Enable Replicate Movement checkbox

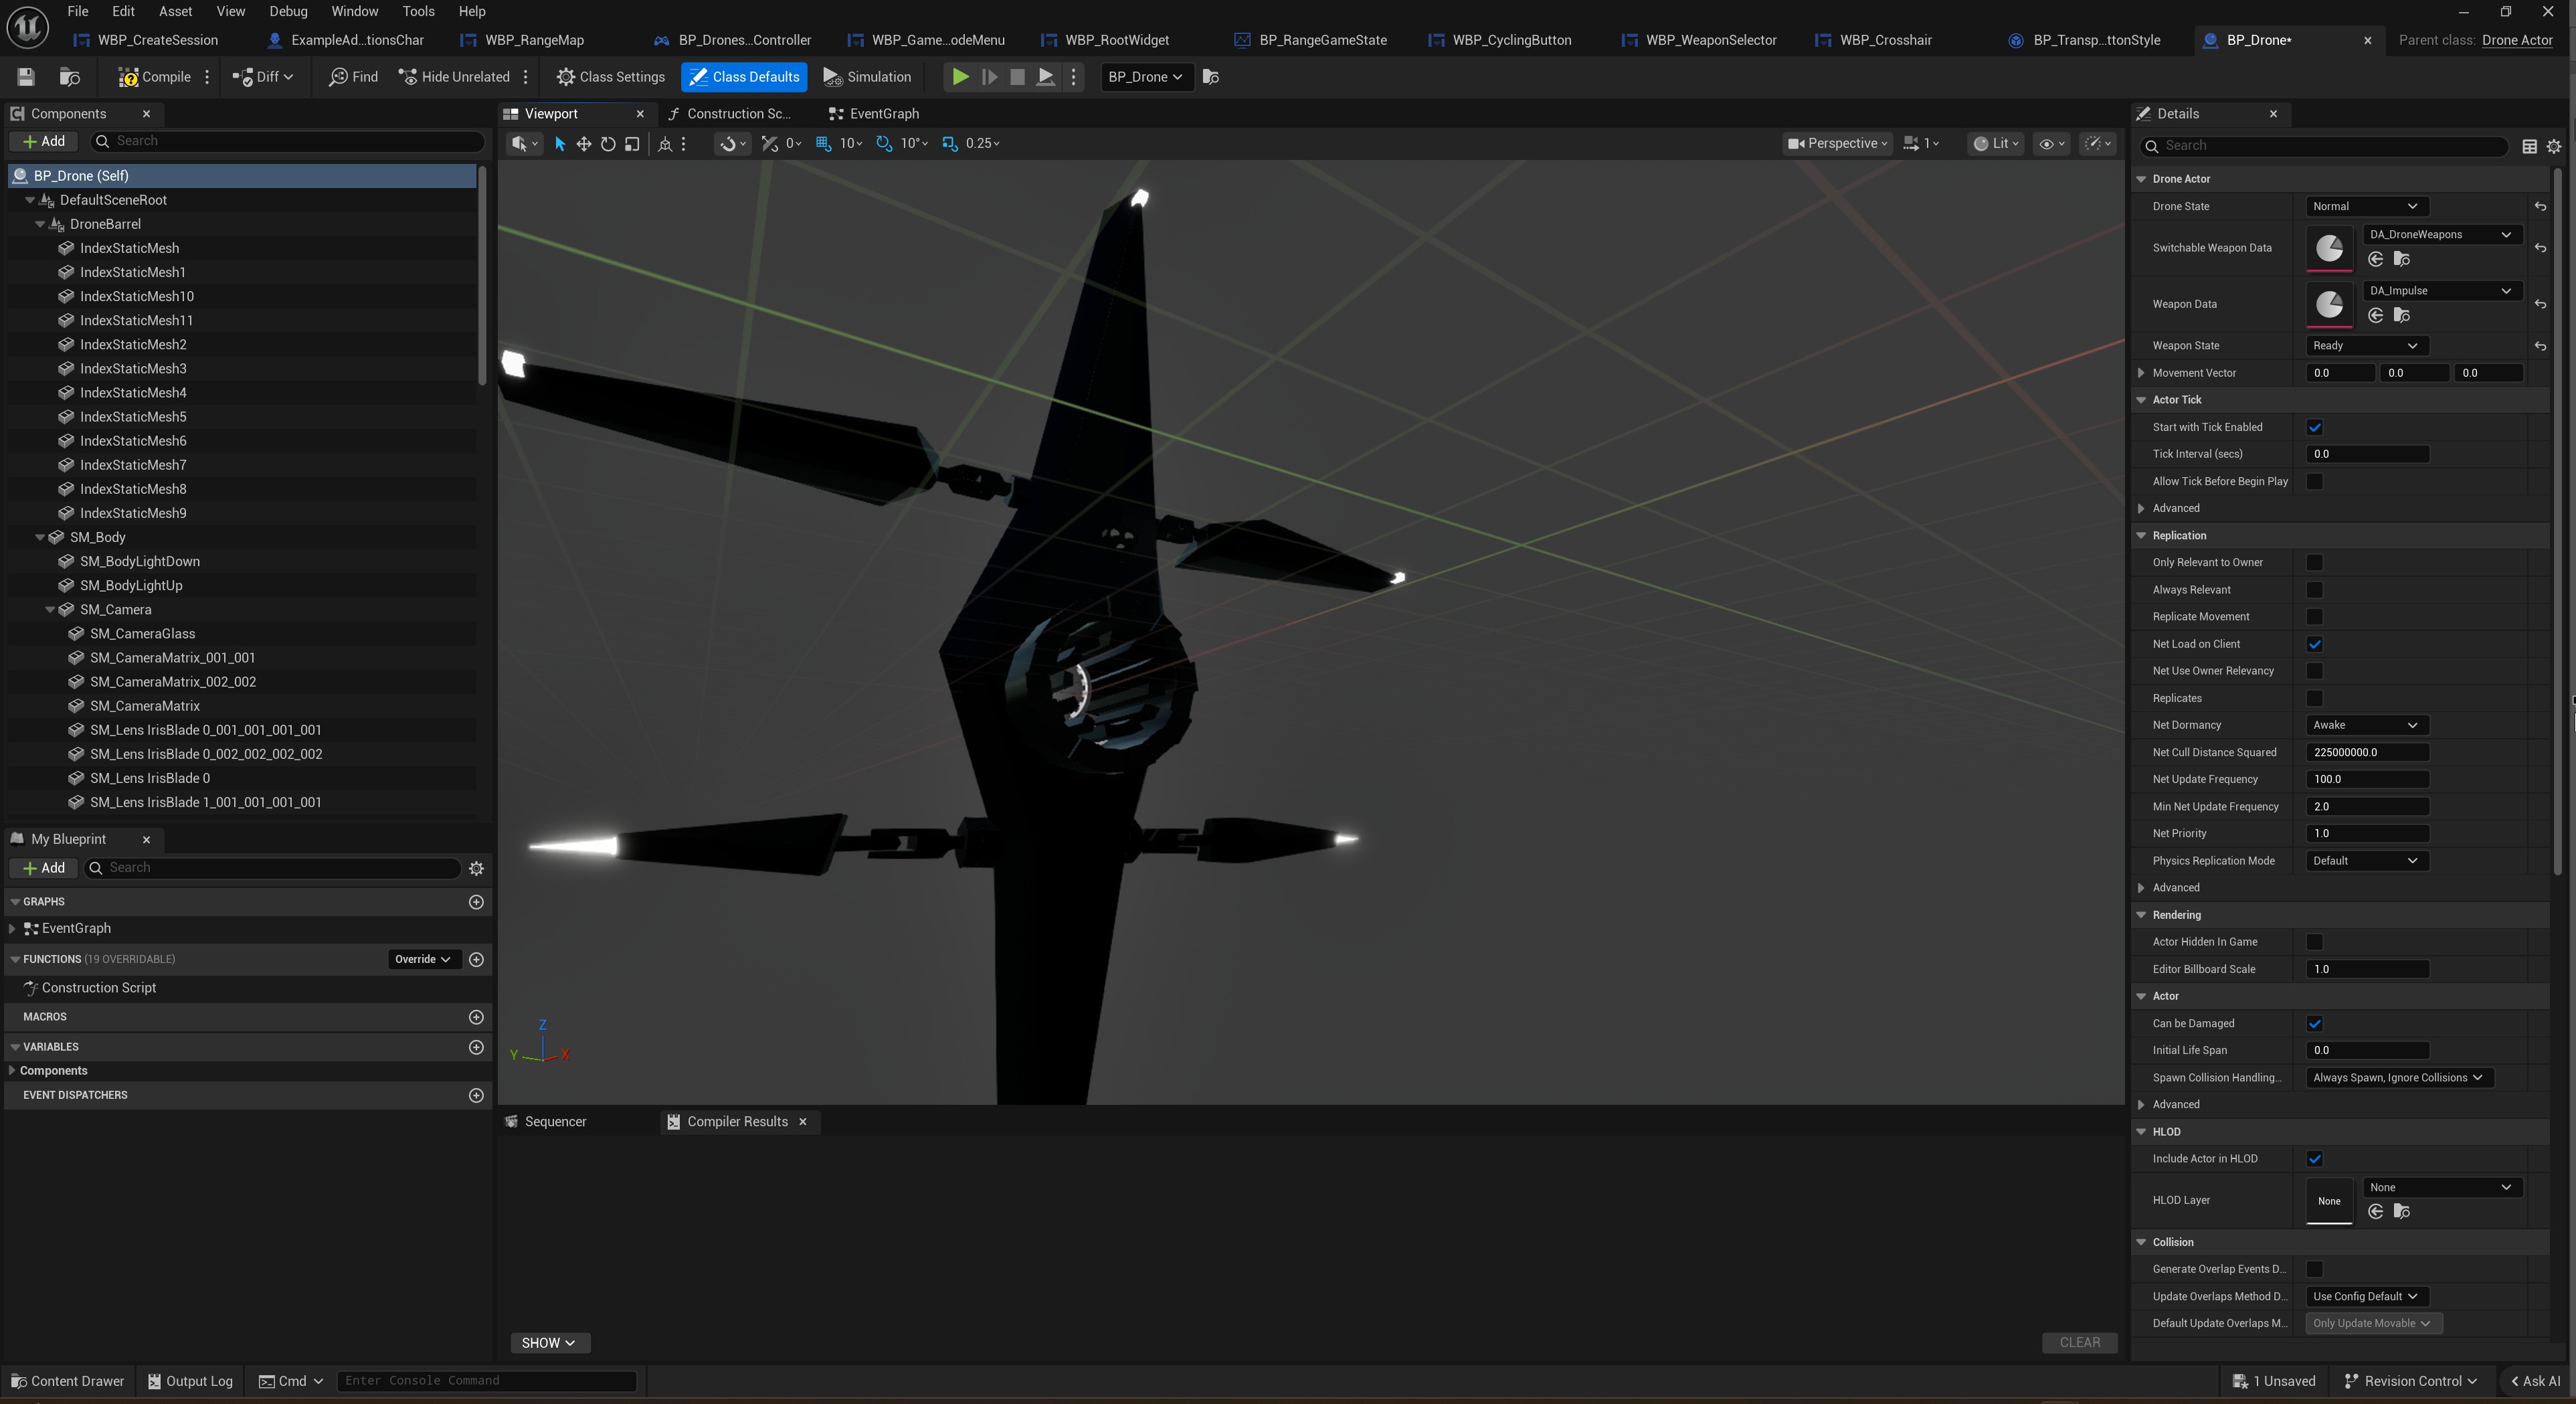(2314, 617)
